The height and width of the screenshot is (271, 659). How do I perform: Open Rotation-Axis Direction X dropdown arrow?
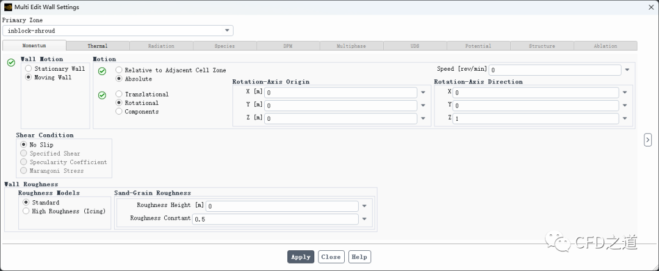click(625, 92)
